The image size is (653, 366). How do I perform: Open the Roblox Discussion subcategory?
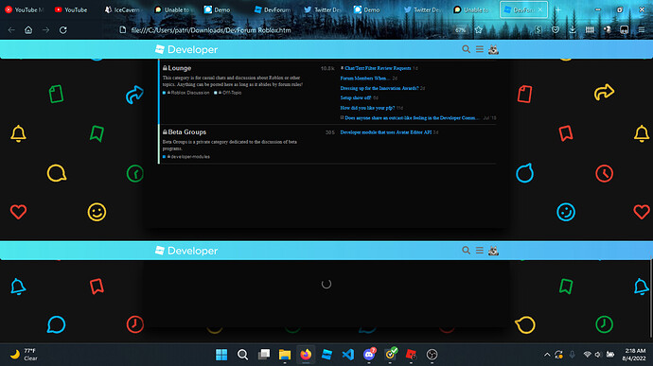[x=190, y=93]
